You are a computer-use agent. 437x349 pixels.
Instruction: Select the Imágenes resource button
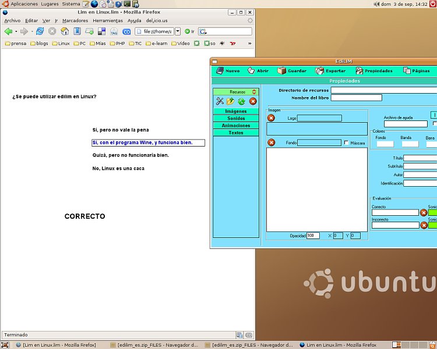click(236, 111)
